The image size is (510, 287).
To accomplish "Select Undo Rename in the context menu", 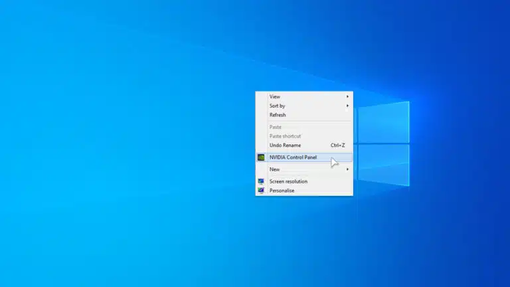I will pyautogui.click(x=304, y=145).
